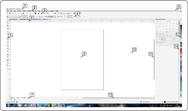Open the Object menu
The height and width of the screenshot is (111, 188).
click(24, 11)
